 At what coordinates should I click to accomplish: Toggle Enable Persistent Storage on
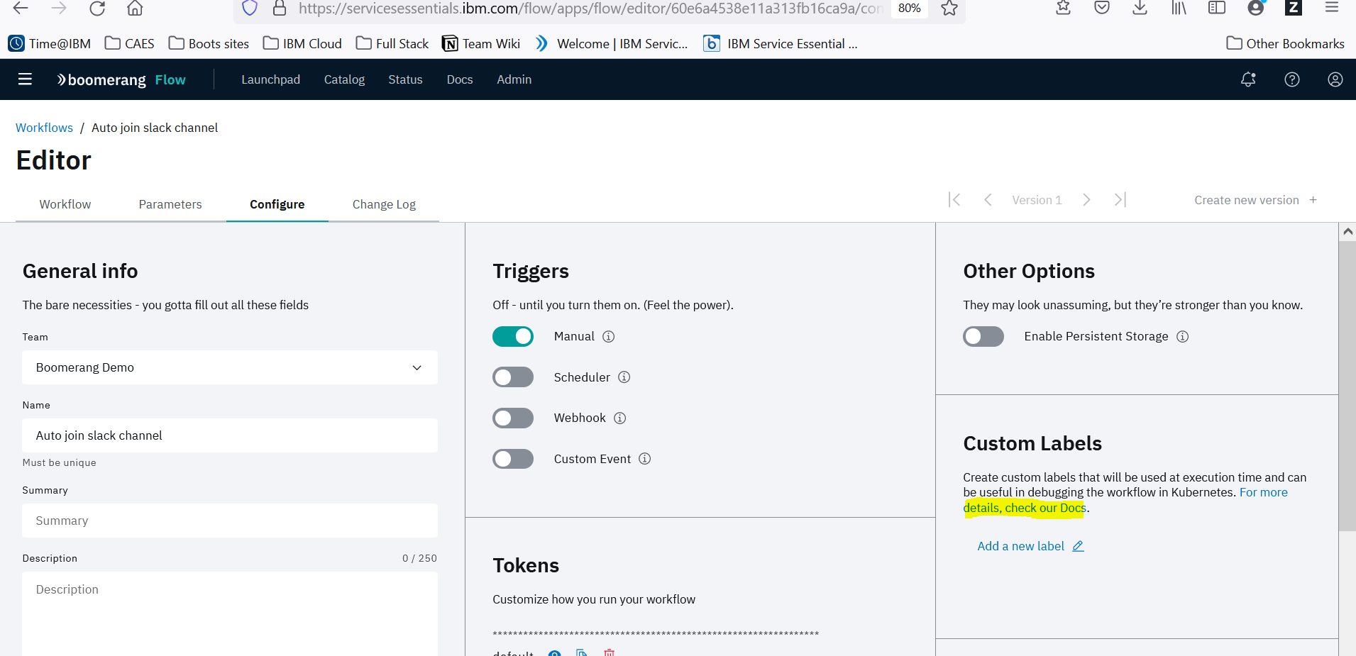(983, 336)
